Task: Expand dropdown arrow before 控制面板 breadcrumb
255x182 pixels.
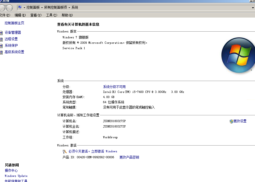Action: point(24,8)
